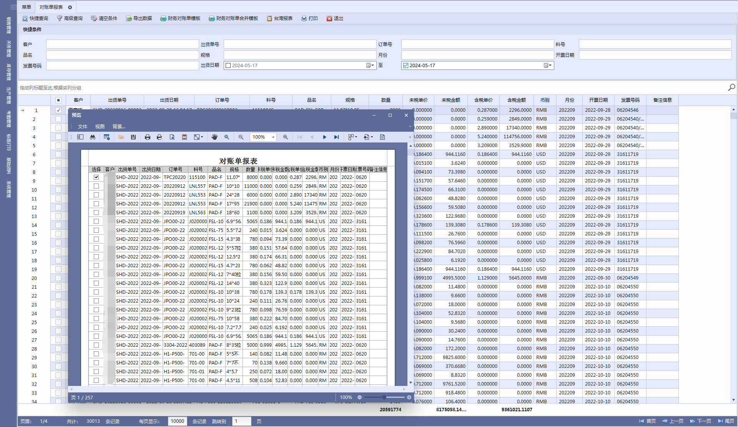Open the start date 2024-05-17 calendar dropdown
Image resolution: width=738 pixels, height=427 pixels.
[370, 66]
